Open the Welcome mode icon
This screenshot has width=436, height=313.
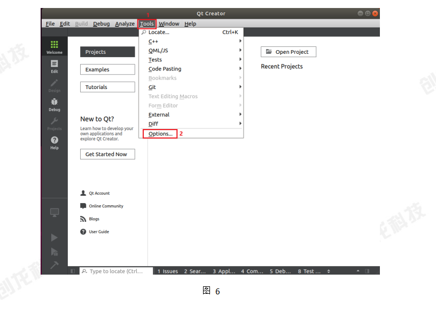click(x=54, y=44)
